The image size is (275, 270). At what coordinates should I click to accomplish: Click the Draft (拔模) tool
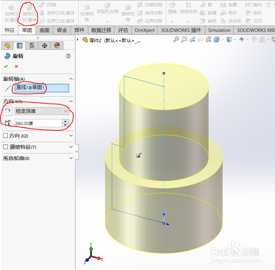(x=208, y=13)
